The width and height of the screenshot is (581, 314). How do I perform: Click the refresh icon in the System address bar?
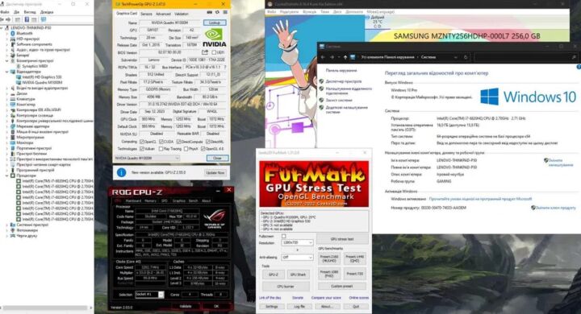tap(466, 57)
